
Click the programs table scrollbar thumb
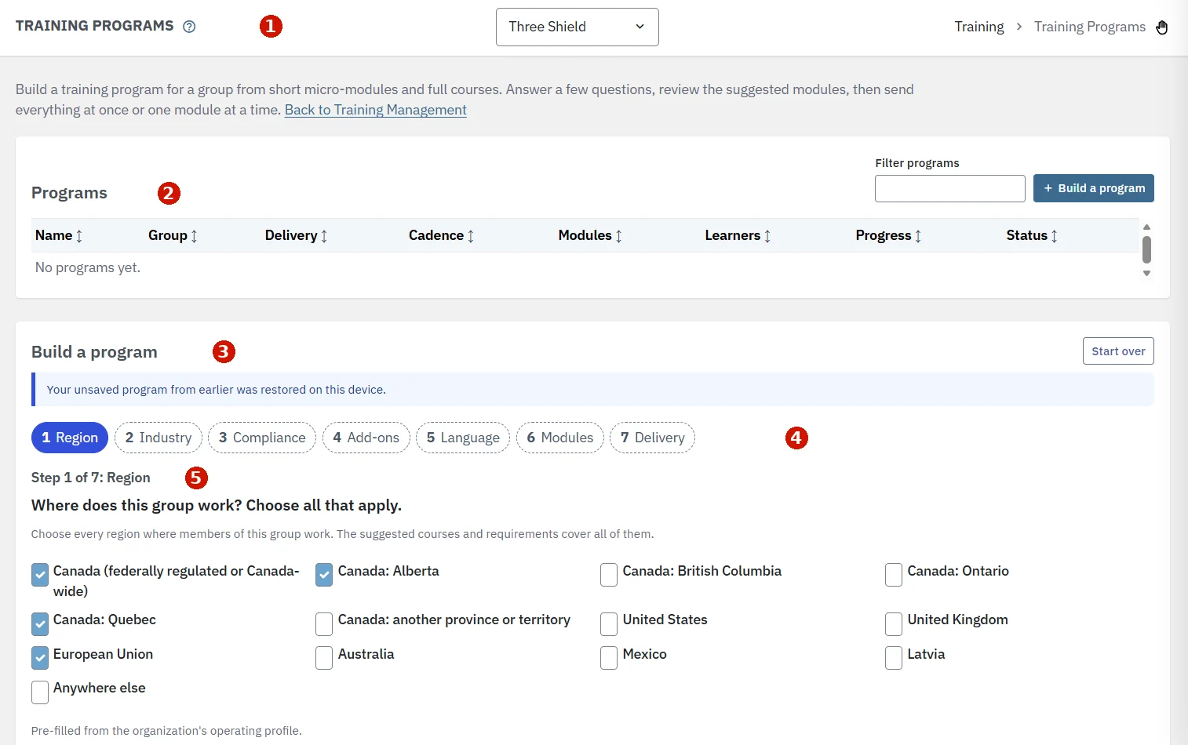1146,250
